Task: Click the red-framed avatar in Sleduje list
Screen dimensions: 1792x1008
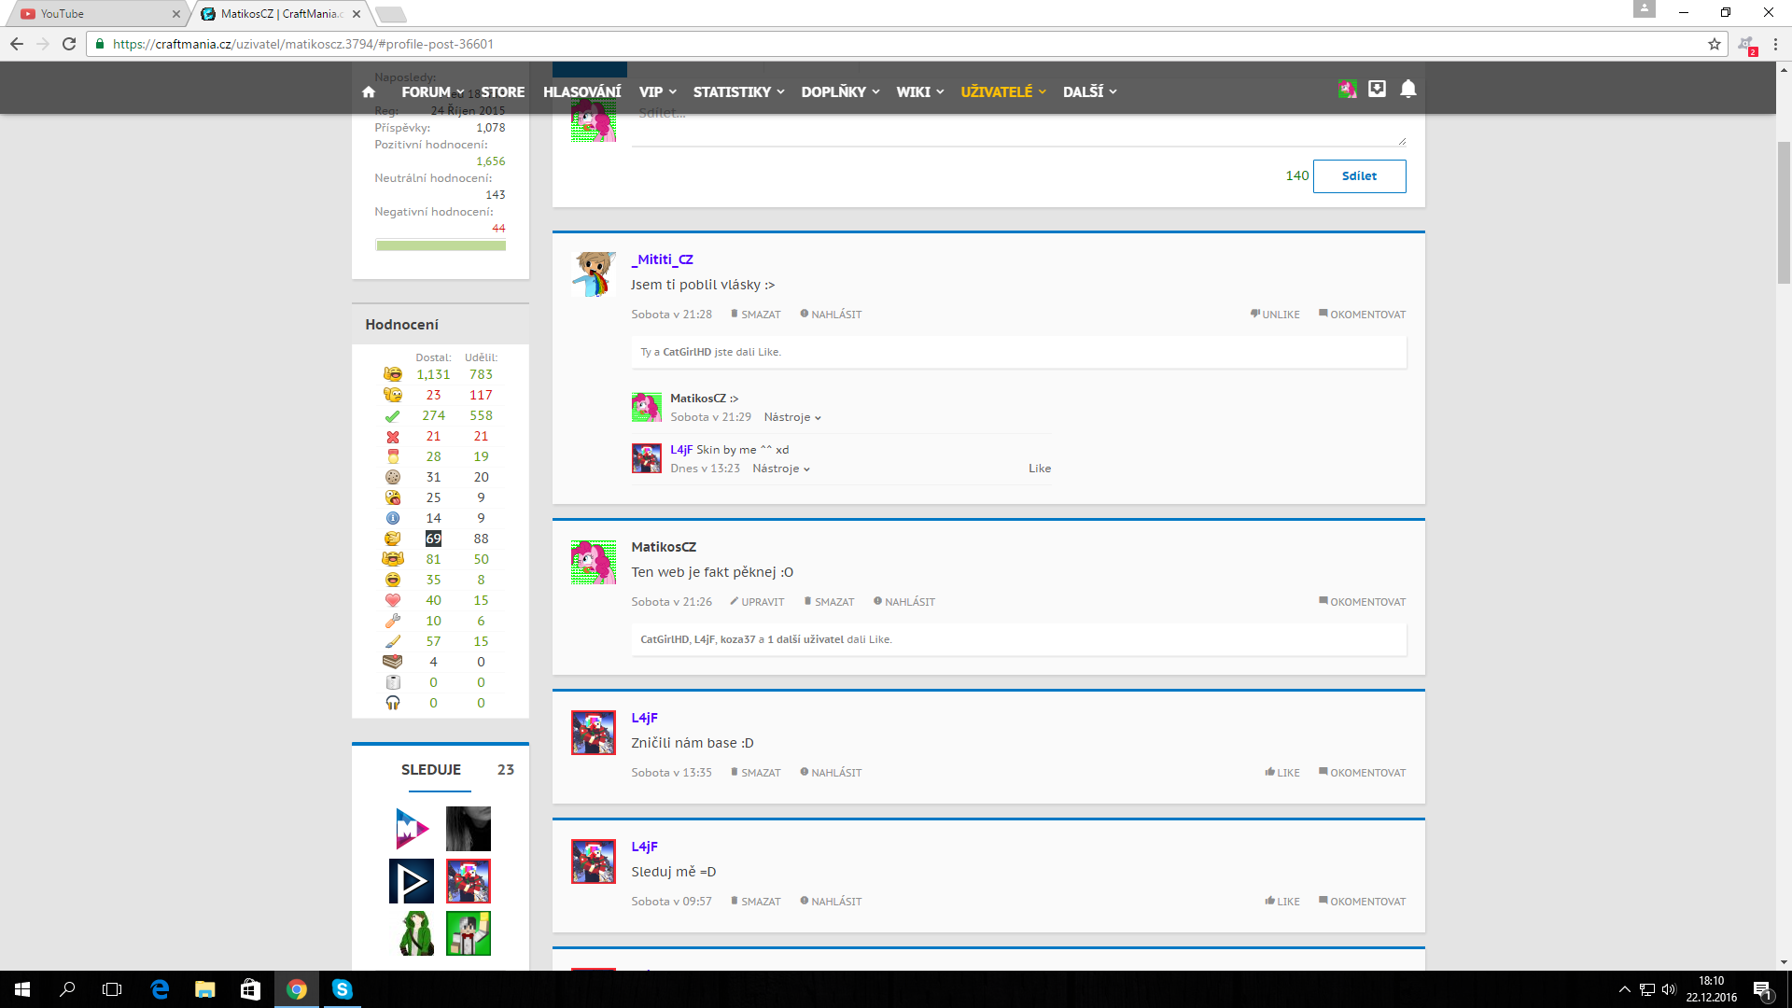Action: coord(468,881)
